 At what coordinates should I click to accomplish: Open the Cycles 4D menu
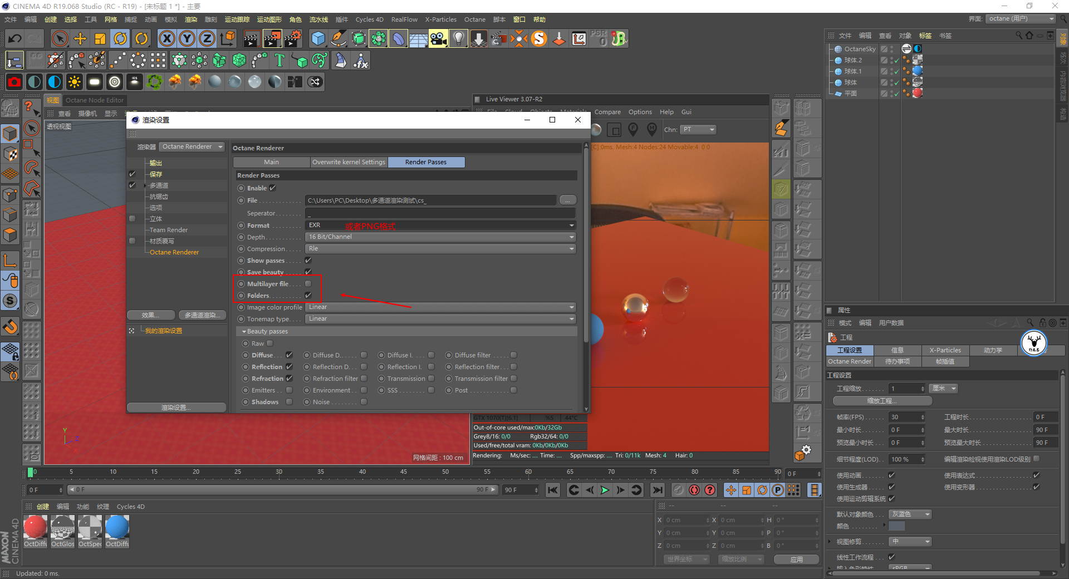click(370, 19)
